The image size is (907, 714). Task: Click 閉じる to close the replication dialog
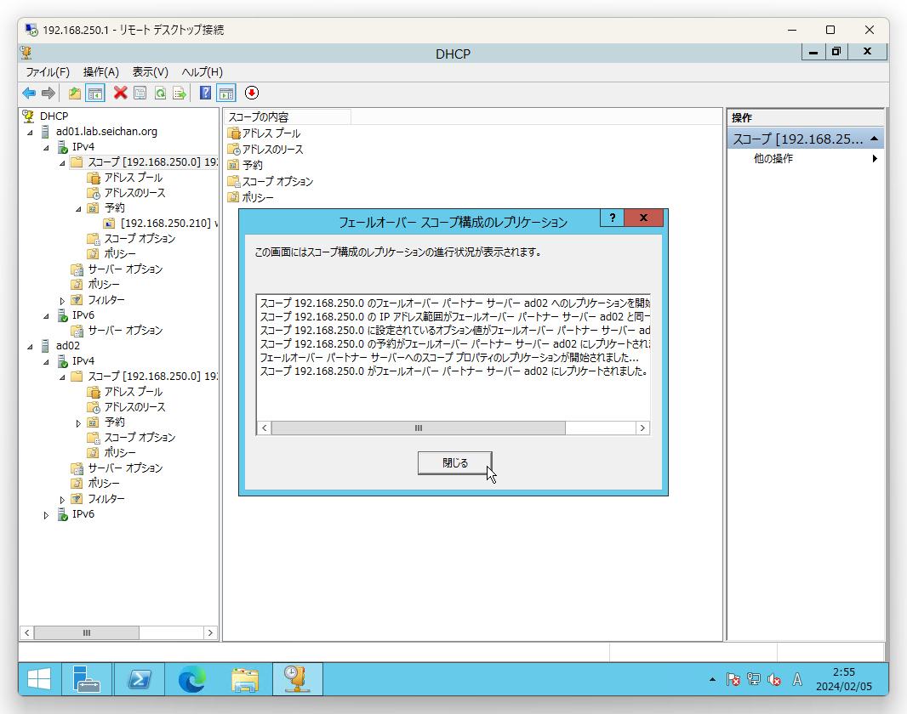[455, 462]
